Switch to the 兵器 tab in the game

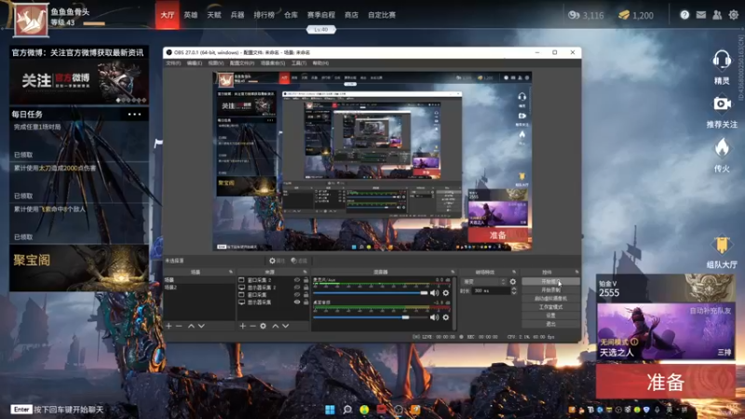pos(237,15)
